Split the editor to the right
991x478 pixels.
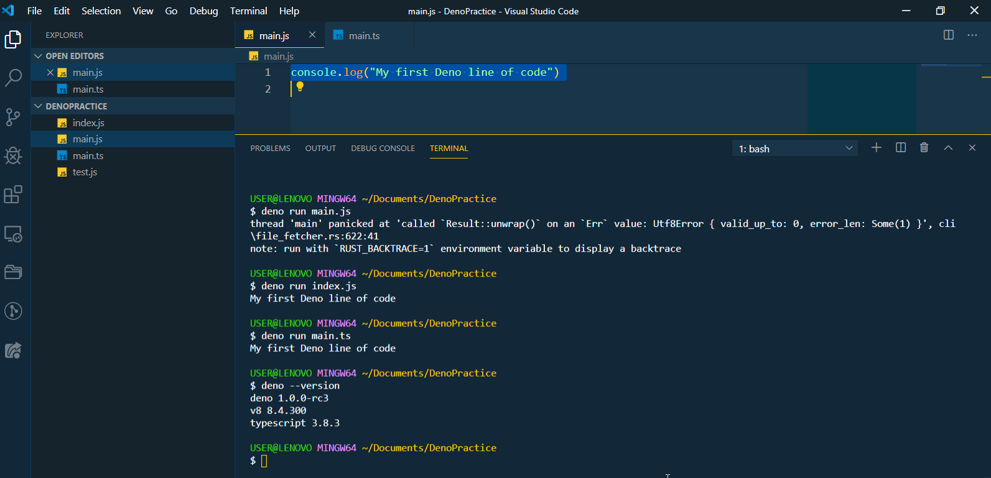pyautogui.click(x=949, y=35)
